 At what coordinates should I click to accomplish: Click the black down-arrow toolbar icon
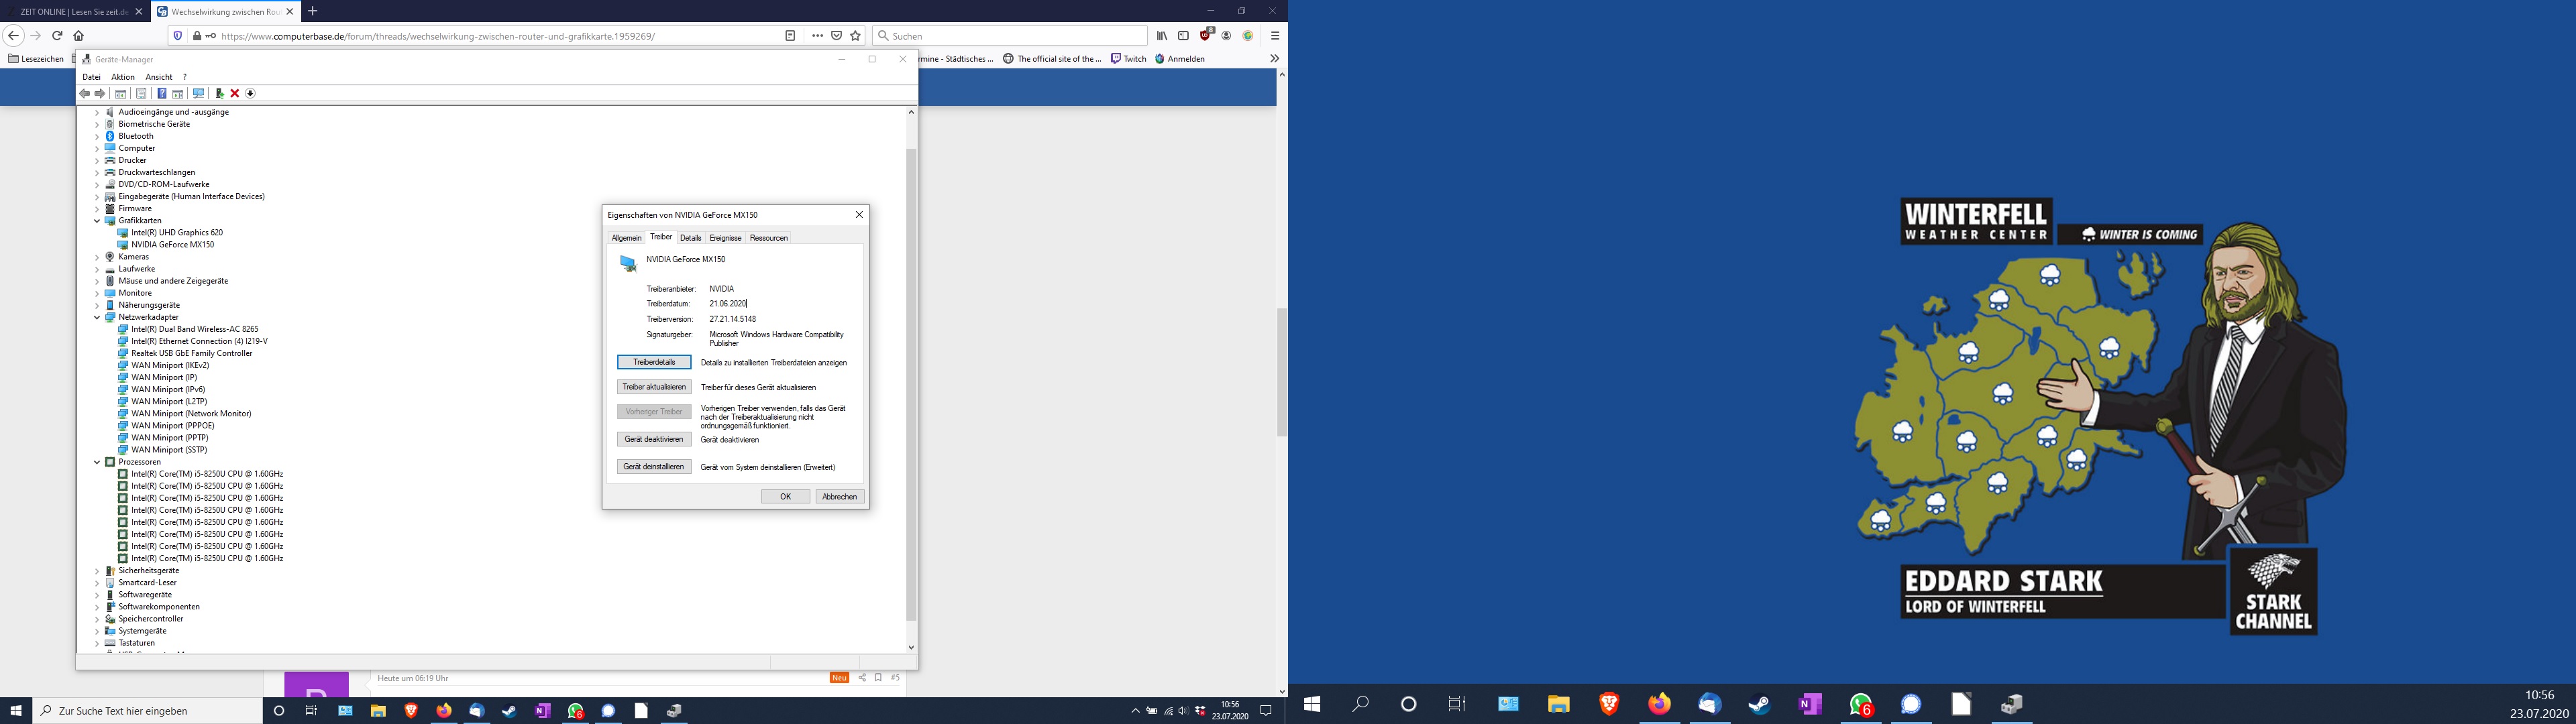(251, 93)
